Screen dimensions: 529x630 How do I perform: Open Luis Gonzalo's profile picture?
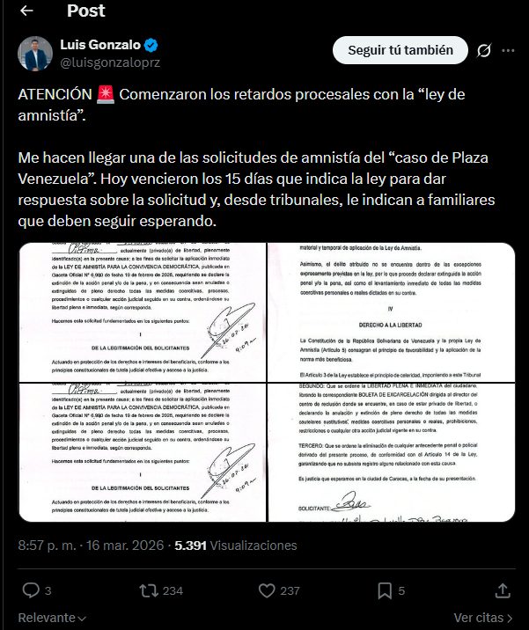point(35,54)
